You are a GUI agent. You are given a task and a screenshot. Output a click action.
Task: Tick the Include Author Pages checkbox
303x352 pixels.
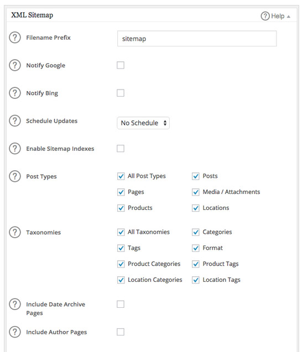(121, 332)
